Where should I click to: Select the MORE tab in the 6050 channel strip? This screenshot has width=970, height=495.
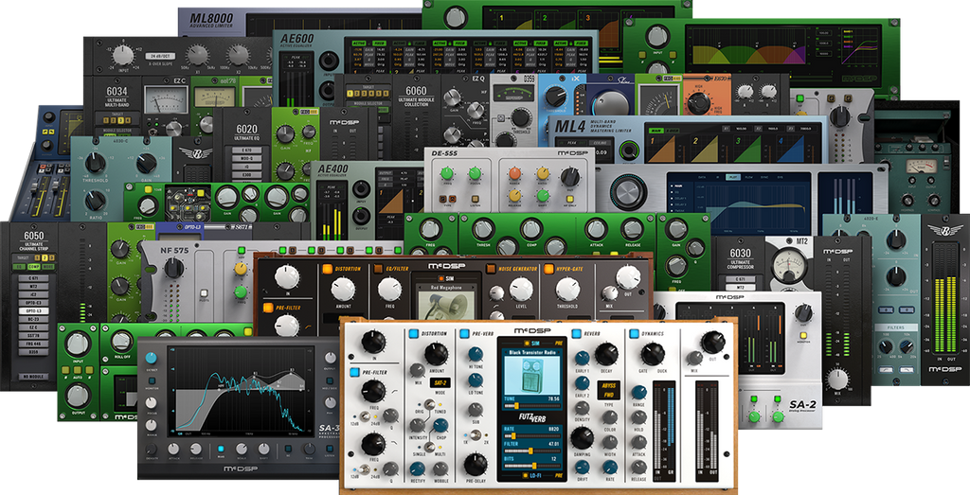click(x=48, y=266)
